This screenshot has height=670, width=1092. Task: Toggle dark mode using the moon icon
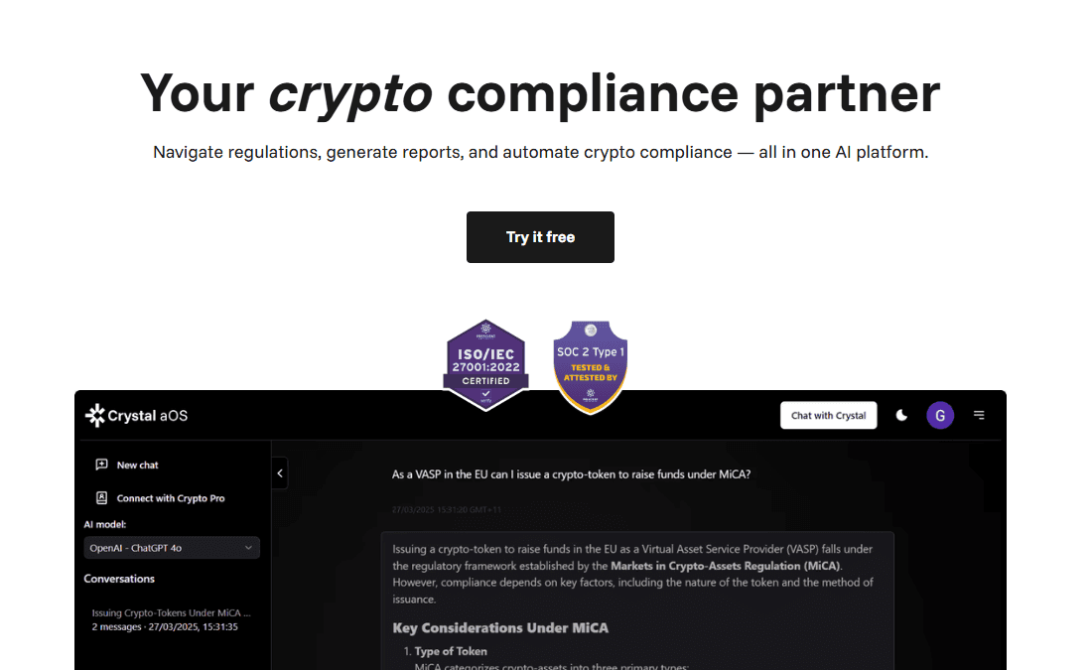[x=901, y=415]
